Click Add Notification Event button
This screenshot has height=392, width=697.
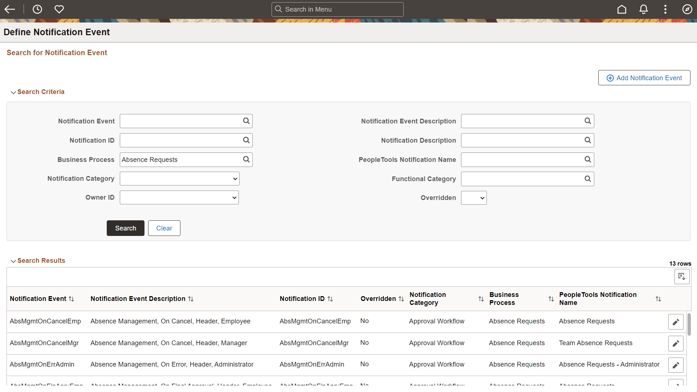(x=644, y=78)
